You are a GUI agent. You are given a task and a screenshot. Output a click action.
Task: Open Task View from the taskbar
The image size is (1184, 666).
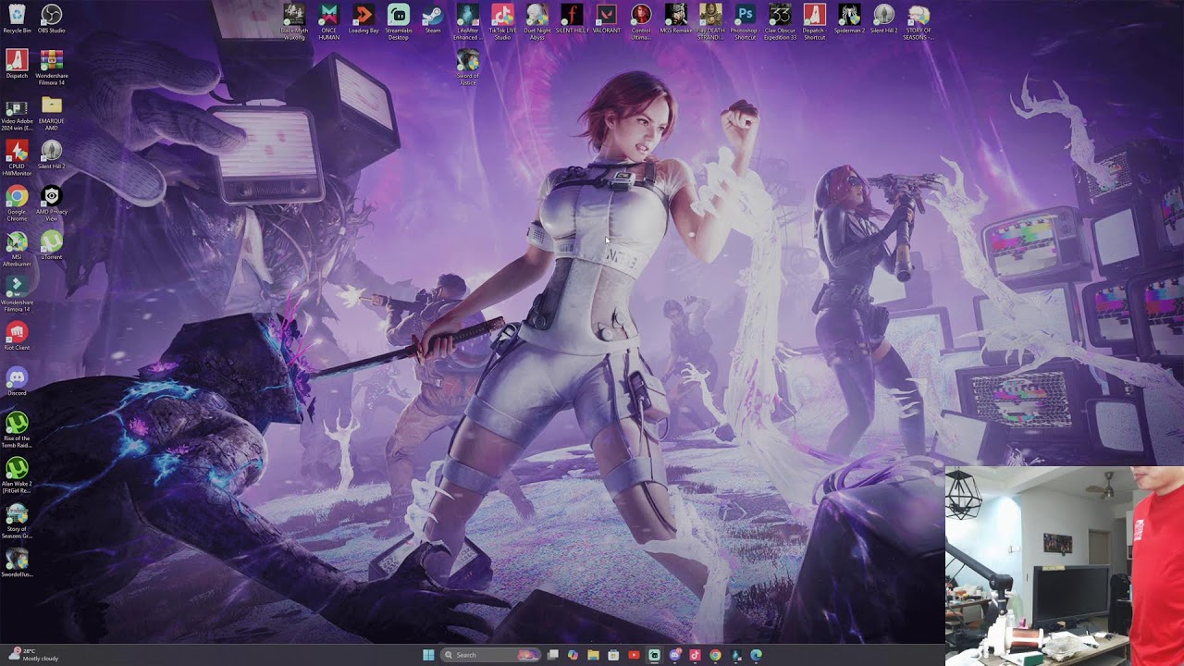click(x=552, y=655)
